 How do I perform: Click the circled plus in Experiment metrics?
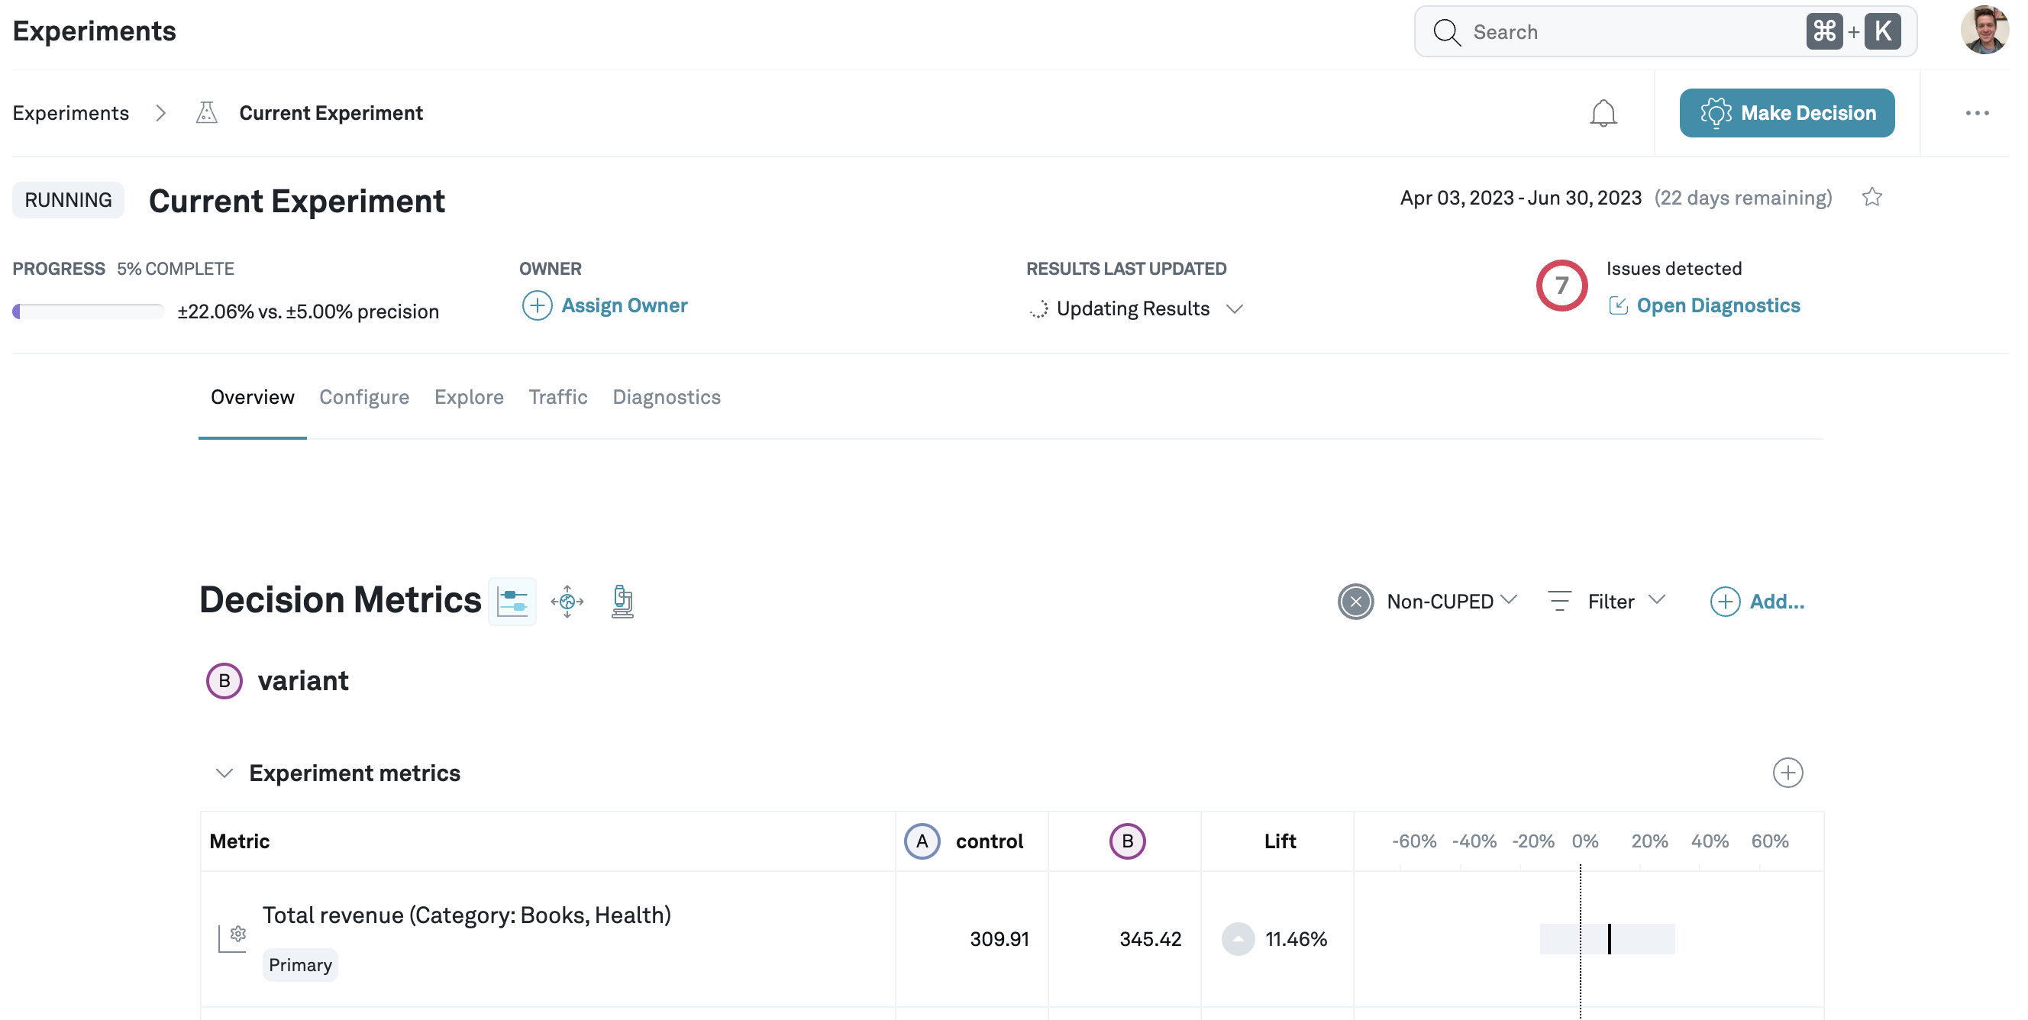click(1787, 773)
